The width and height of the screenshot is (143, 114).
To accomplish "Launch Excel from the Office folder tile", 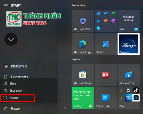I will 113,14.
